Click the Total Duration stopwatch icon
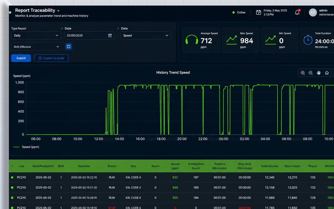 coord(308,40)
